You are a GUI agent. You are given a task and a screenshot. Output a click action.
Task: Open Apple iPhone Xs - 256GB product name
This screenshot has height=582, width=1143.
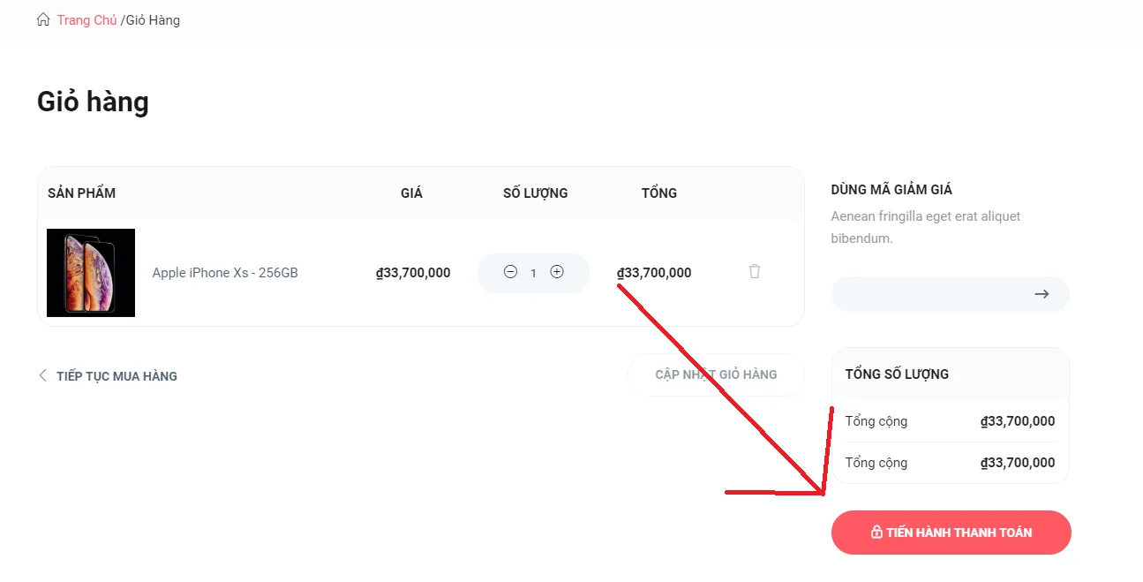coord(225,273)
